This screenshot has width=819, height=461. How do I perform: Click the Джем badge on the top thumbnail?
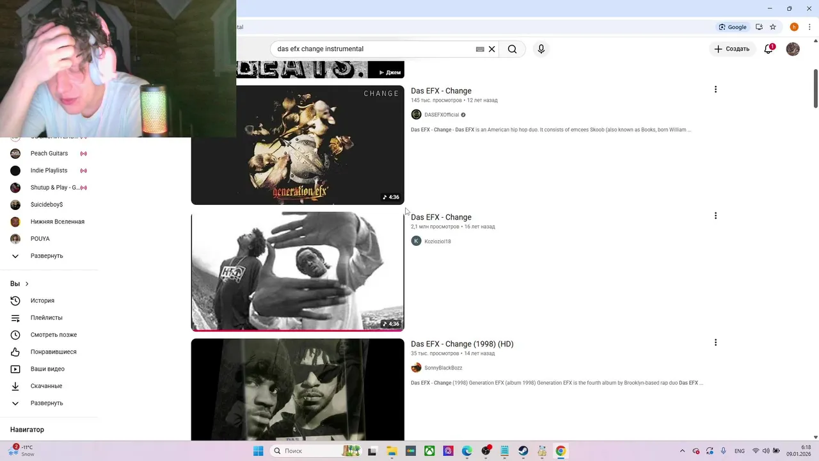(x=390, y=72)
